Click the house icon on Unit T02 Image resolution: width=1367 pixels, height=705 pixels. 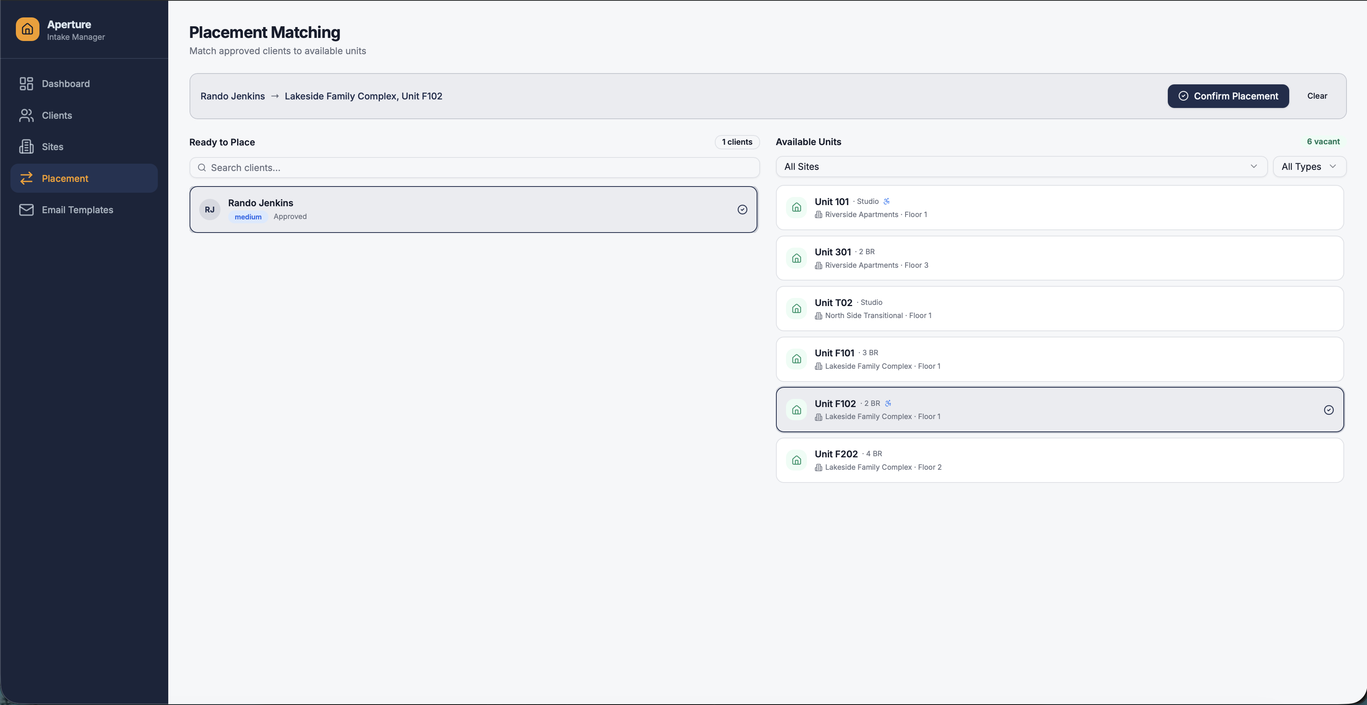click(796, 308)
